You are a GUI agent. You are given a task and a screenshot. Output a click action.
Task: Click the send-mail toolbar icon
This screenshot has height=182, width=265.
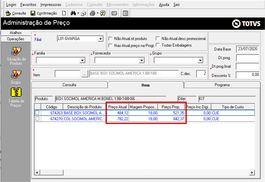click(x=84, y=13)
